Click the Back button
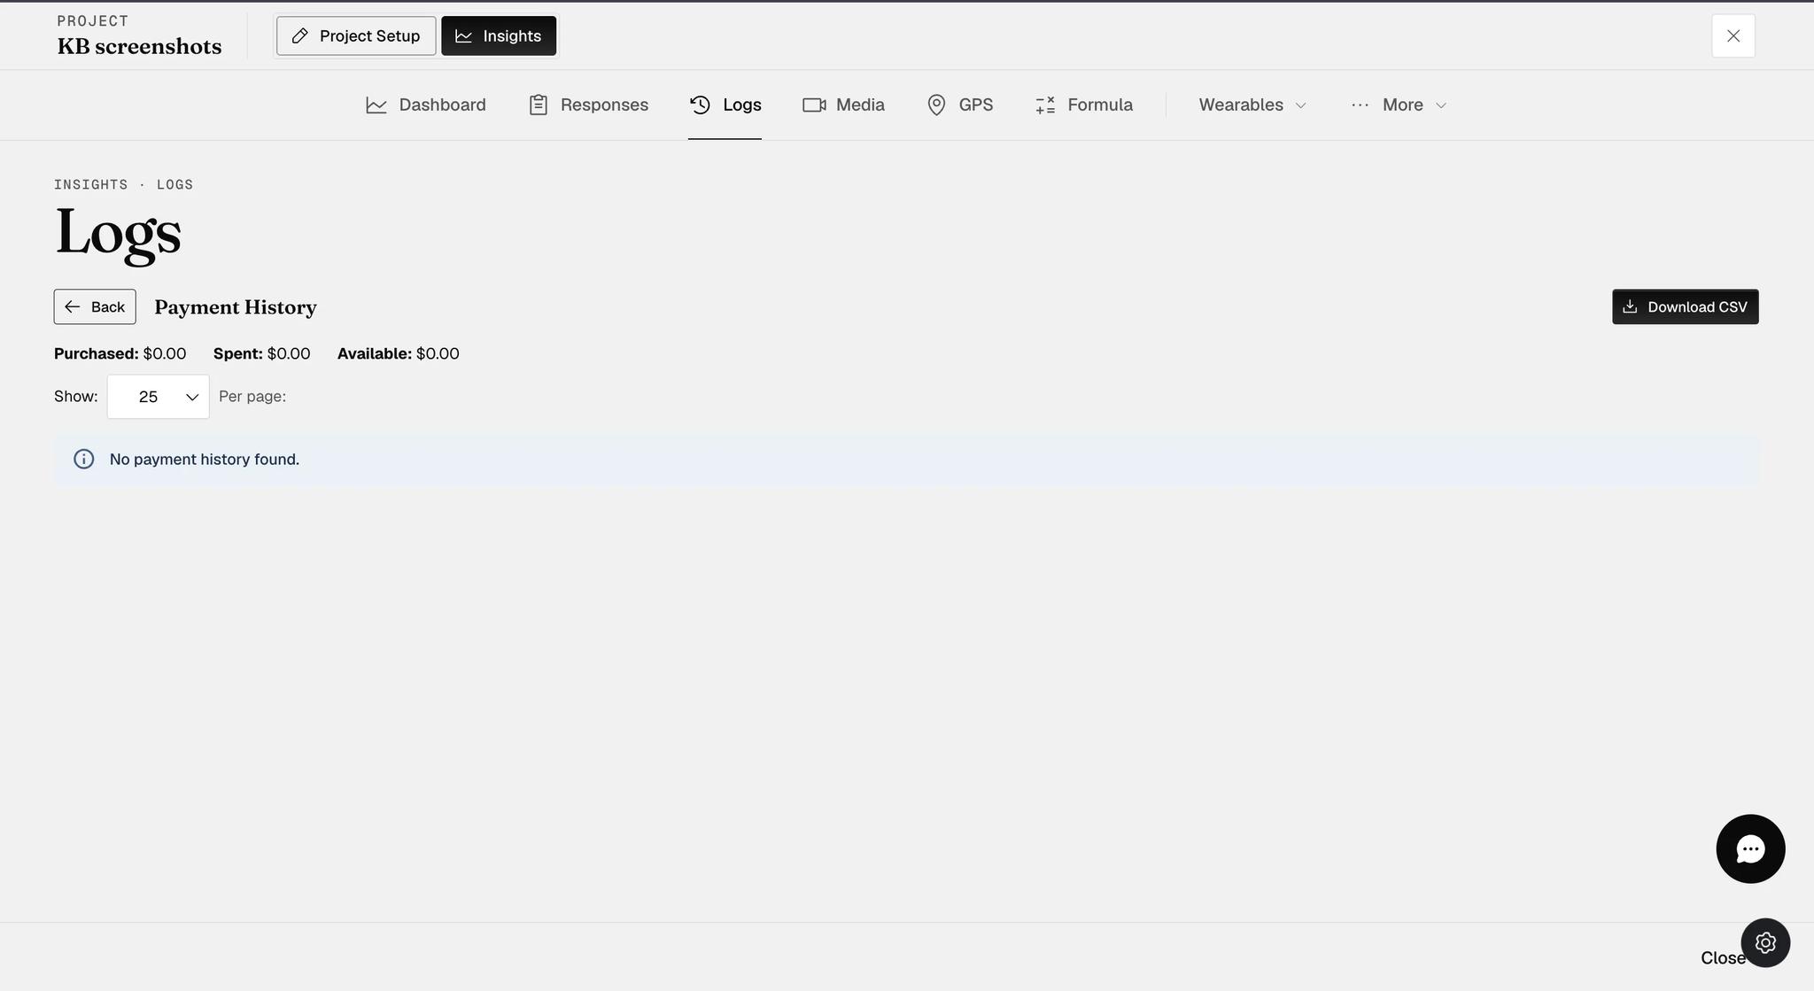1814x991 pixels. click(95, 306)
